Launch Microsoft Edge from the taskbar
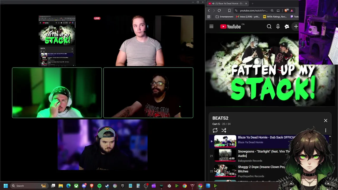 68,186
